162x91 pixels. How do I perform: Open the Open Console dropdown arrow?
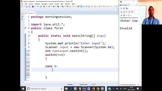(131, 15)
